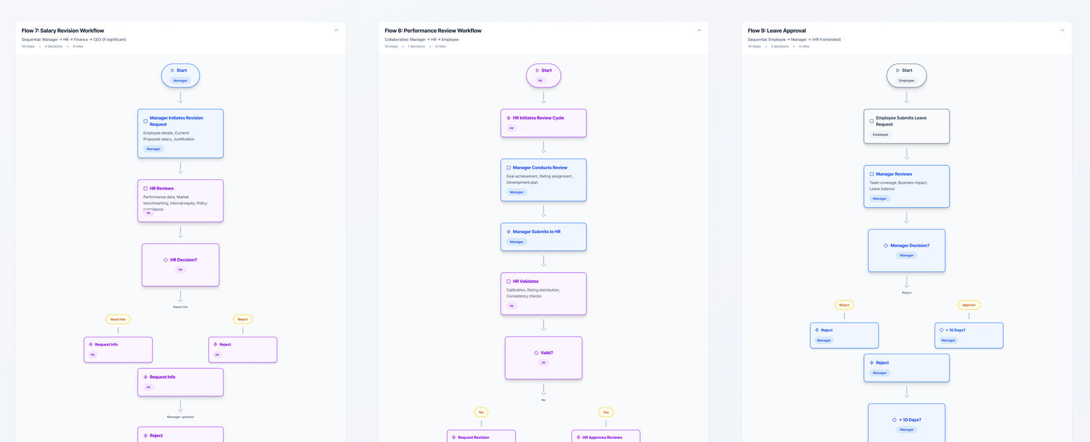1090x442 pixels.
Task: Click the diamond icon beside Valid?
Action: [536, 353]
